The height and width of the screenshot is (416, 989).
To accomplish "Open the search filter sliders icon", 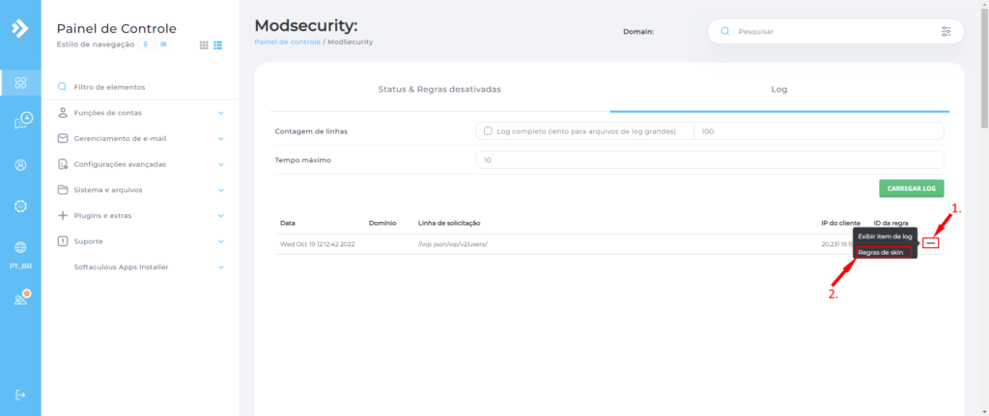I will (946, 32).
